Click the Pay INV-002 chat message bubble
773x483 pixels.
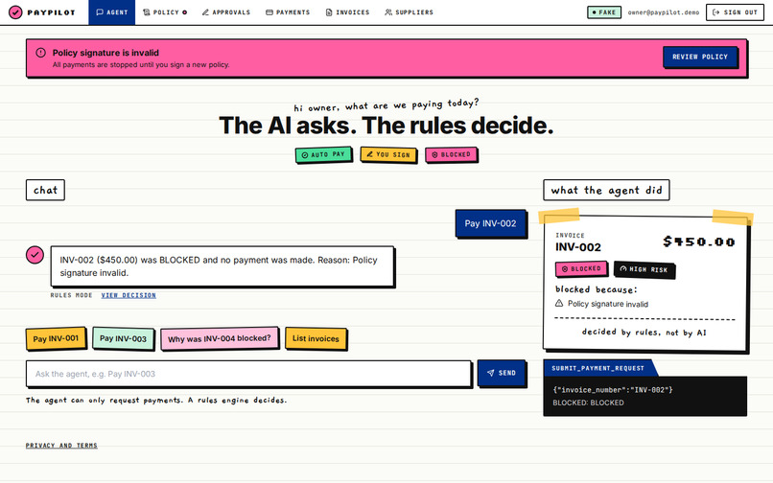[490, 223]
